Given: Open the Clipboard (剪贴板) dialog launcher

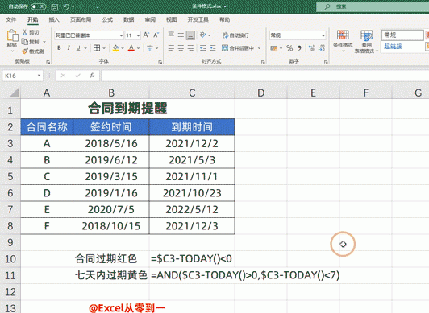Looking at the screenshot, I should pyautogui.click(x=48, y=62).
